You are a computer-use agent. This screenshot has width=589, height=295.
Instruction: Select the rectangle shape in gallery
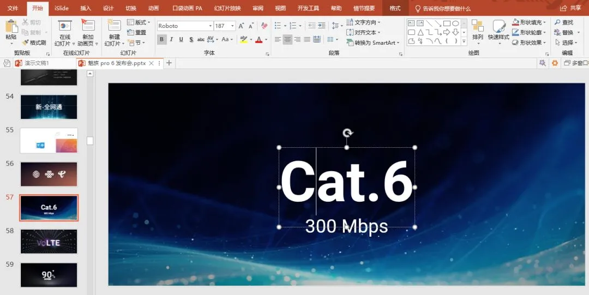click(447, 23)
